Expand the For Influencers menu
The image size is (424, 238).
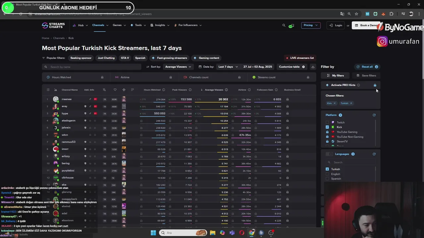[x=188, y=25]
